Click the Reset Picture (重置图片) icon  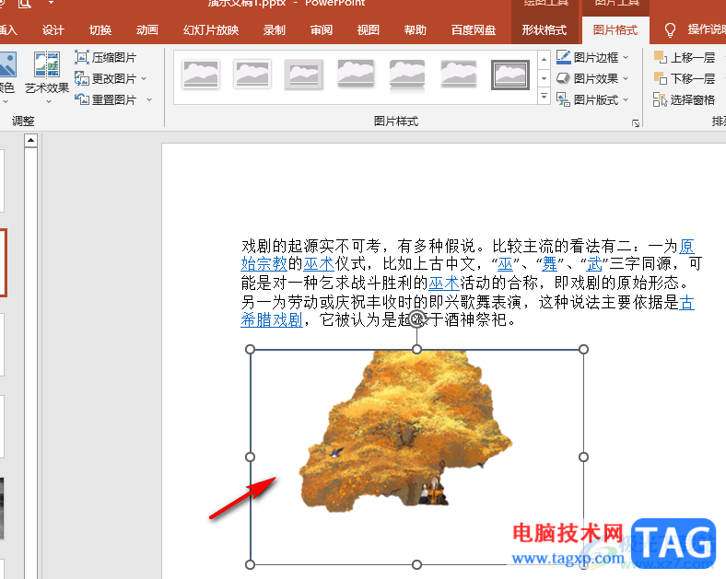pos(82,99)
